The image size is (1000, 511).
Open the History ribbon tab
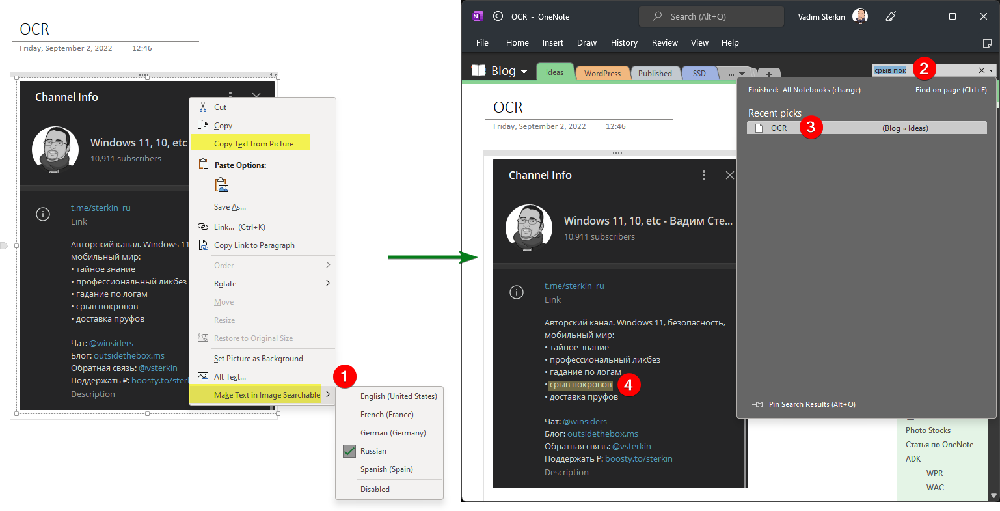pyautogui.click(x=624, y=42)
